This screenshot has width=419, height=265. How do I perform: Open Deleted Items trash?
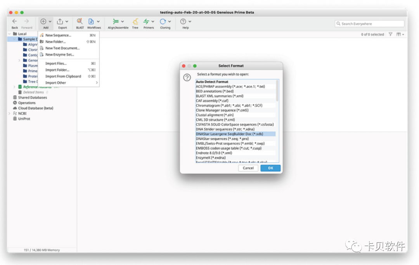pos(33,92)
